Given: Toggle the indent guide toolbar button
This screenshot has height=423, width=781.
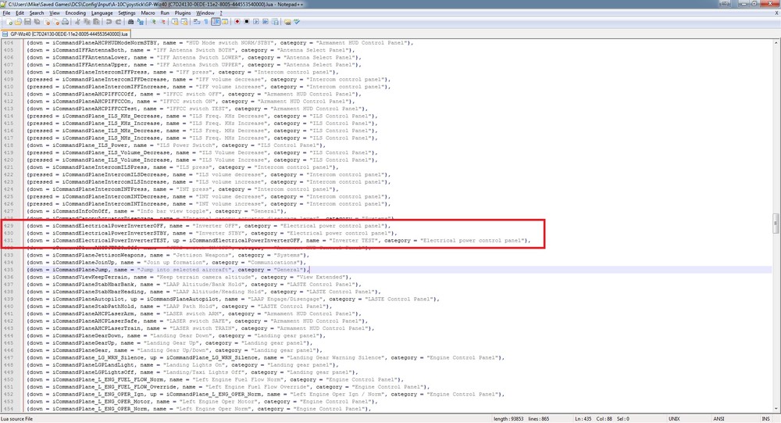Looking at the screenshot, I should pos(216,22).
